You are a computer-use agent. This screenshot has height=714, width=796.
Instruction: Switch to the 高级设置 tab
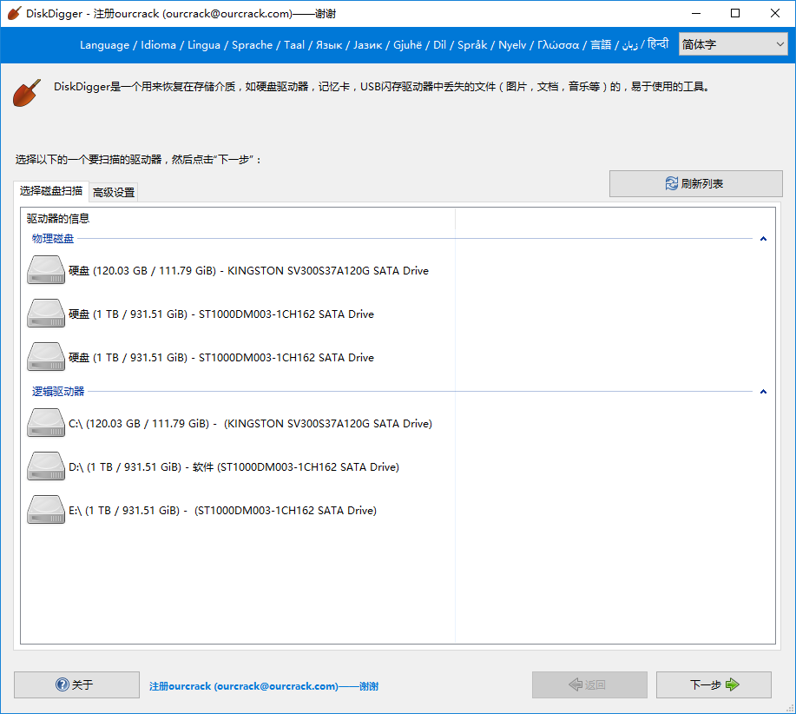114,193
